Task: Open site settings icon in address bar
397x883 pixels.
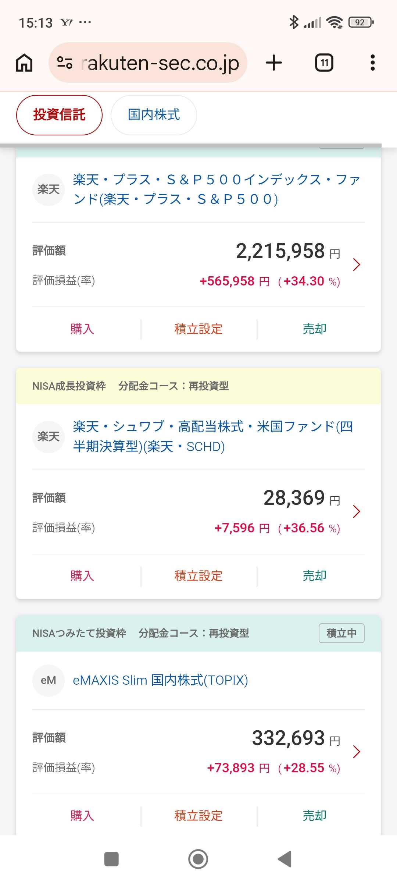Action: (65, 63)
